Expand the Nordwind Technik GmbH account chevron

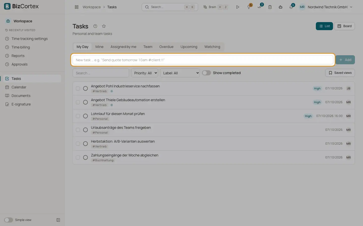[351, 7]
